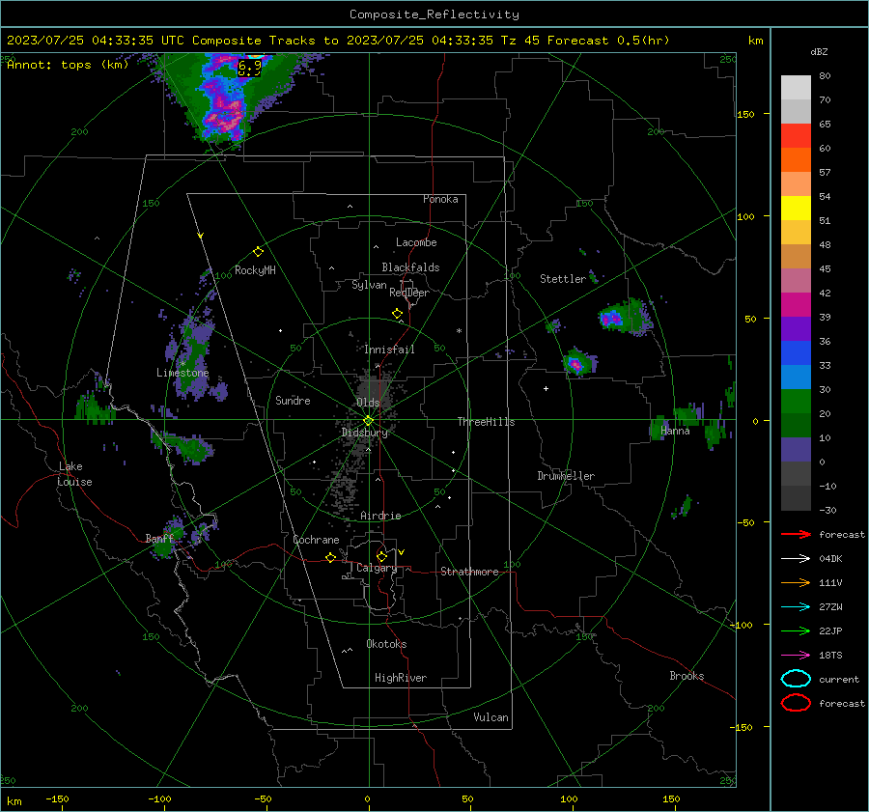869x812 pixels.
Task: Select the Airdrie label
Action: 380,516
